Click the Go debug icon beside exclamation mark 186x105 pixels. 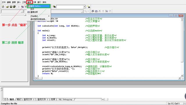[107, 11]
